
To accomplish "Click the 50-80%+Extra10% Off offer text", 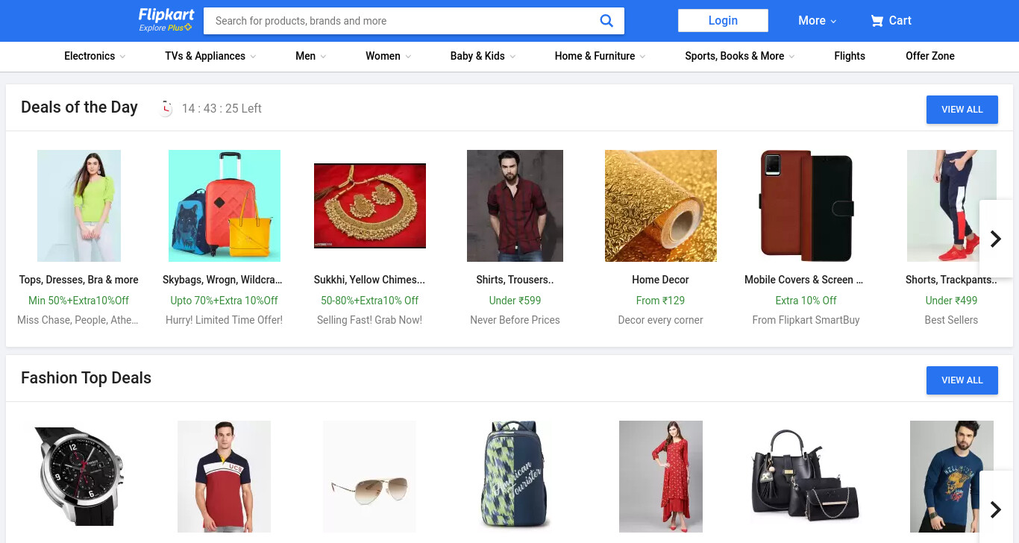I will [x=370, y=301].
